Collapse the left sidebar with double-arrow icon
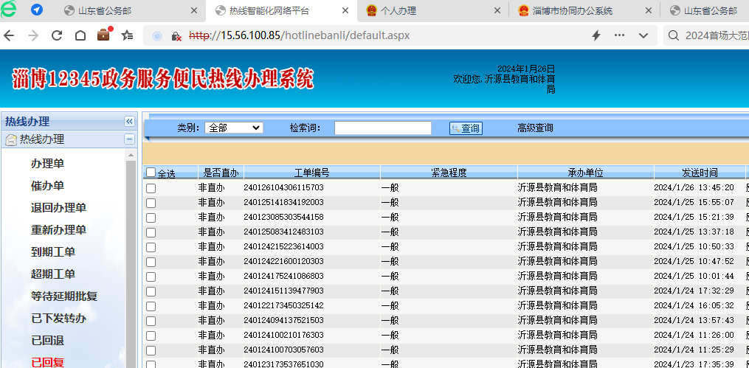Image resolution: width=749 pixels, height=368 pixels. click(x=129, y=121)
